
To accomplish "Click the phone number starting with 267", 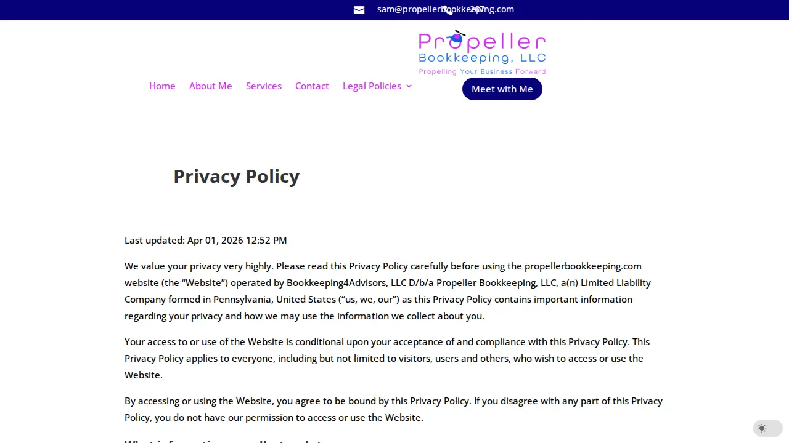I will (x=477, y=9).
